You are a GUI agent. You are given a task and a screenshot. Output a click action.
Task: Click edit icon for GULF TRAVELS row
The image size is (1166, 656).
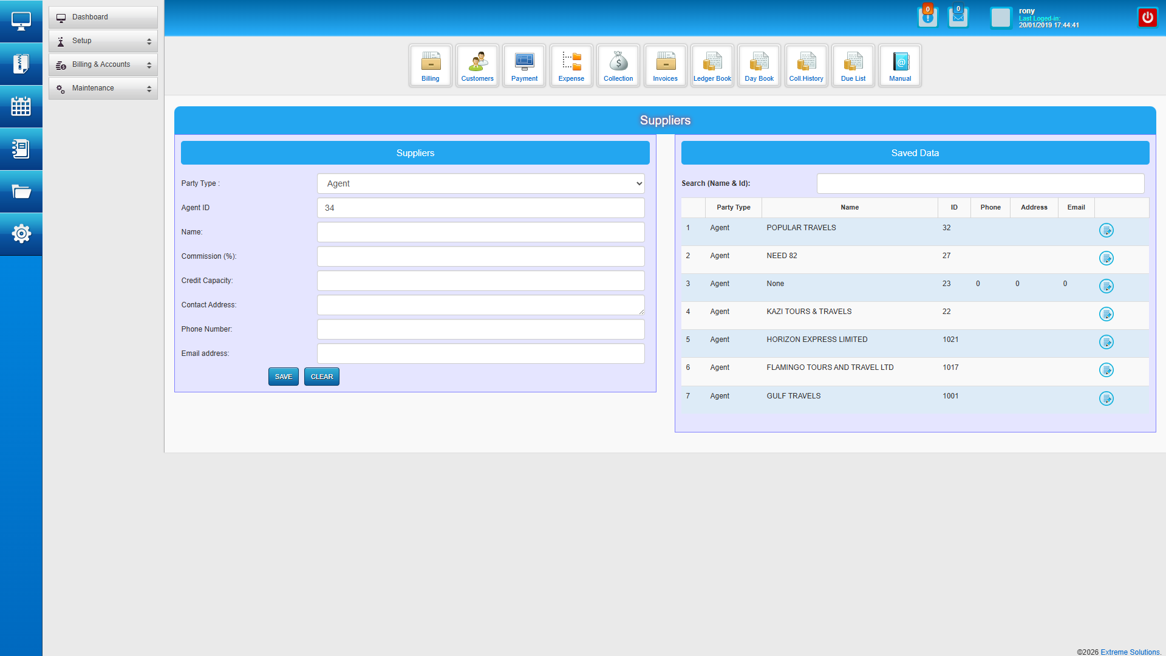[1106, 398]
